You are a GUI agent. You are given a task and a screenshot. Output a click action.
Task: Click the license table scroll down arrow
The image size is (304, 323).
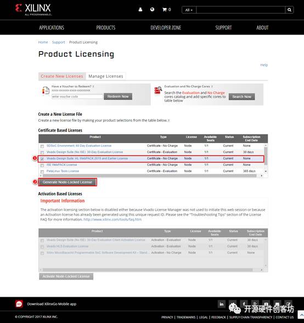(x=266, y=171)
